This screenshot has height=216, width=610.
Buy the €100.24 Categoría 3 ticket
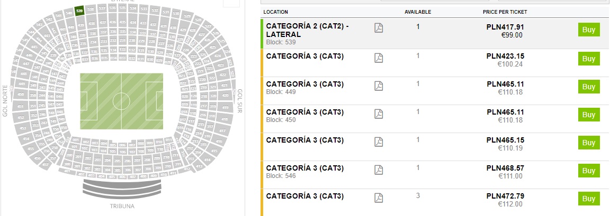pyautogui.click(x=589, y=59)
